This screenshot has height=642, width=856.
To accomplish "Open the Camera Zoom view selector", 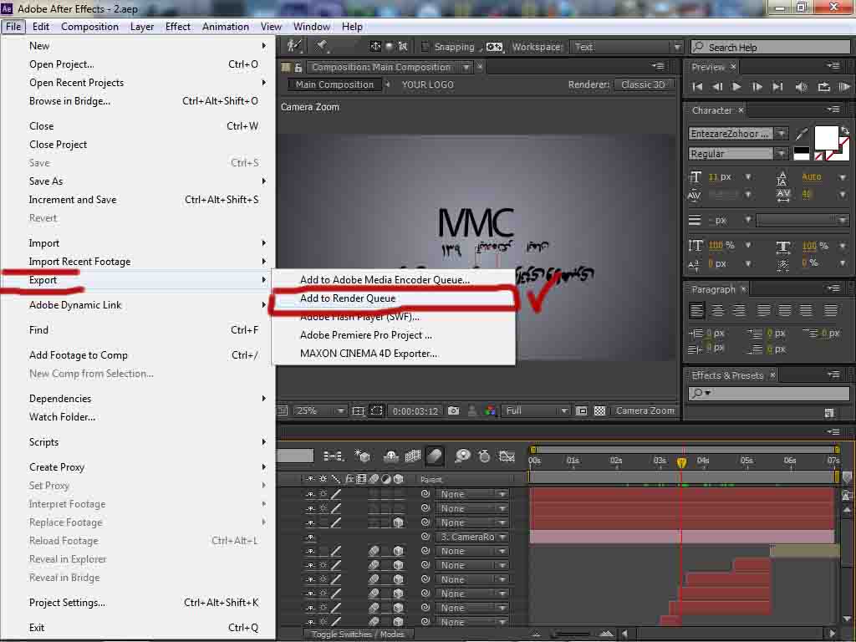I will pos(645,411).
